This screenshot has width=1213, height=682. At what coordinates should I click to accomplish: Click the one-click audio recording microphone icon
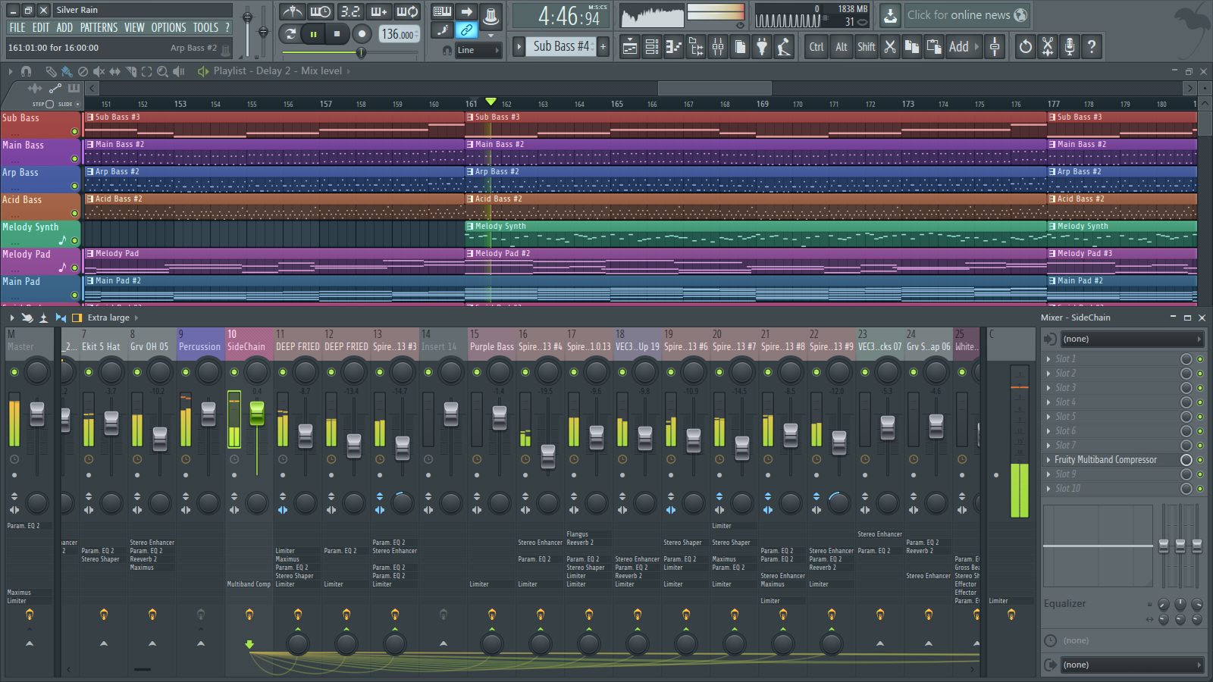[1069, 47]
